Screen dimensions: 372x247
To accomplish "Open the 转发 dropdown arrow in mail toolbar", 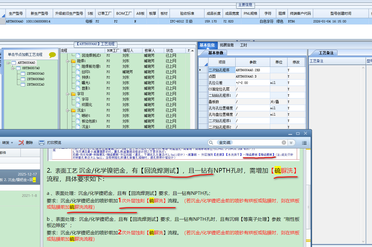I will click(12, 143).
